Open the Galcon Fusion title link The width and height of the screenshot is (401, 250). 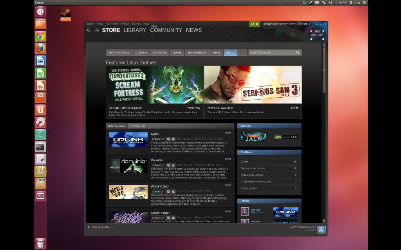coord(160,213)
